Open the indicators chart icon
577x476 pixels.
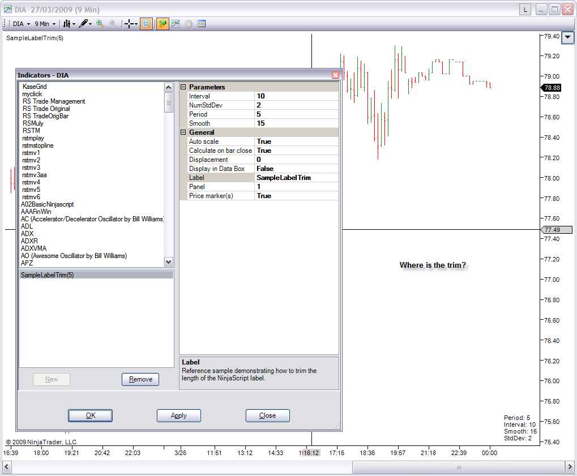pyautogui.click(x=176, y=24)
